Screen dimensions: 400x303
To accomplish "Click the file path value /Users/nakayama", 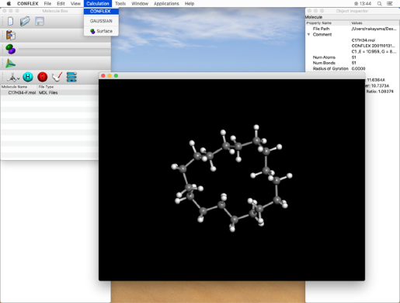I will point(374,29).
